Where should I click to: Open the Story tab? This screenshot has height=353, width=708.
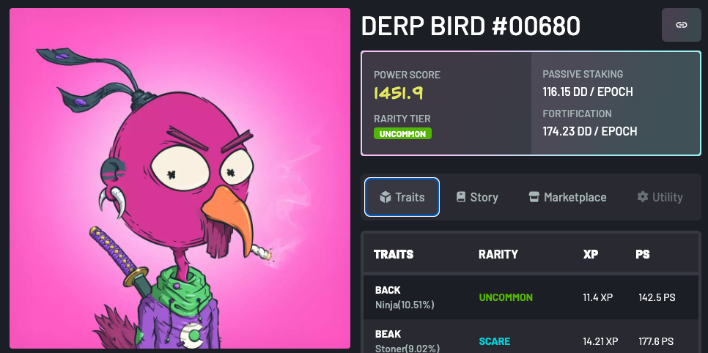(x=477, y=197)
